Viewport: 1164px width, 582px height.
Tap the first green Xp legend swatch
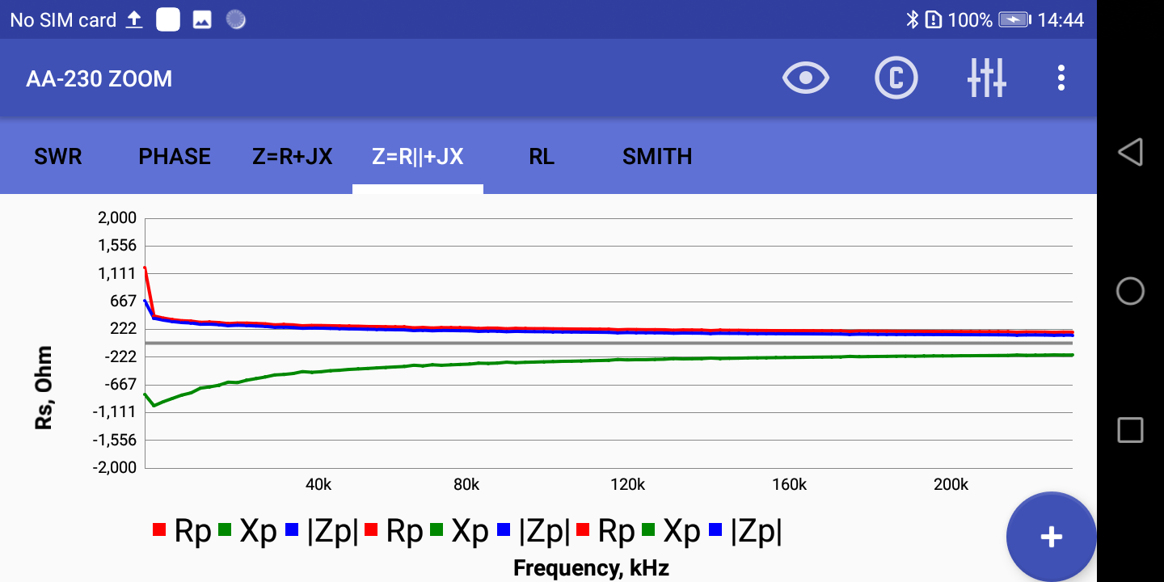[x=225, y=530]
